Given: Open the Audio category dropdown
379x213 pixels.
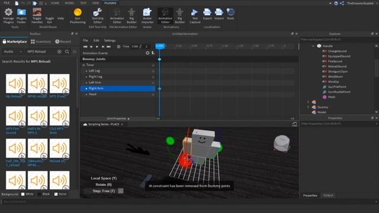Looking at the screenshot, I should (x=13, y=51).
